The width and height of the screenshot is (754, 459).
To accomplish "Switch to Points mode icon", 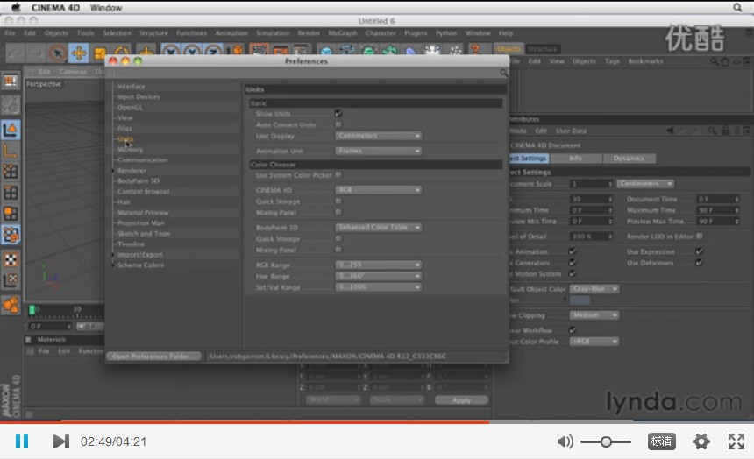I will (11, 172).
